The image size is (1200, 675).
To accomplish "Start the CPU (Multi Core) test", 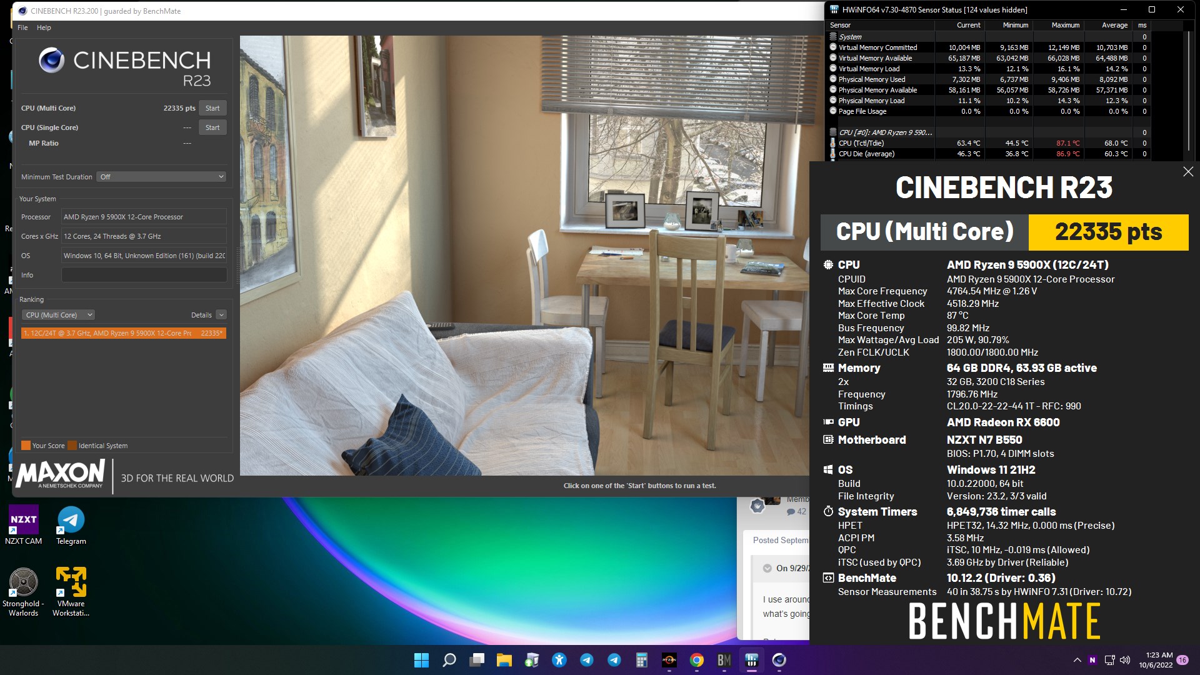I will coord(212,108).
